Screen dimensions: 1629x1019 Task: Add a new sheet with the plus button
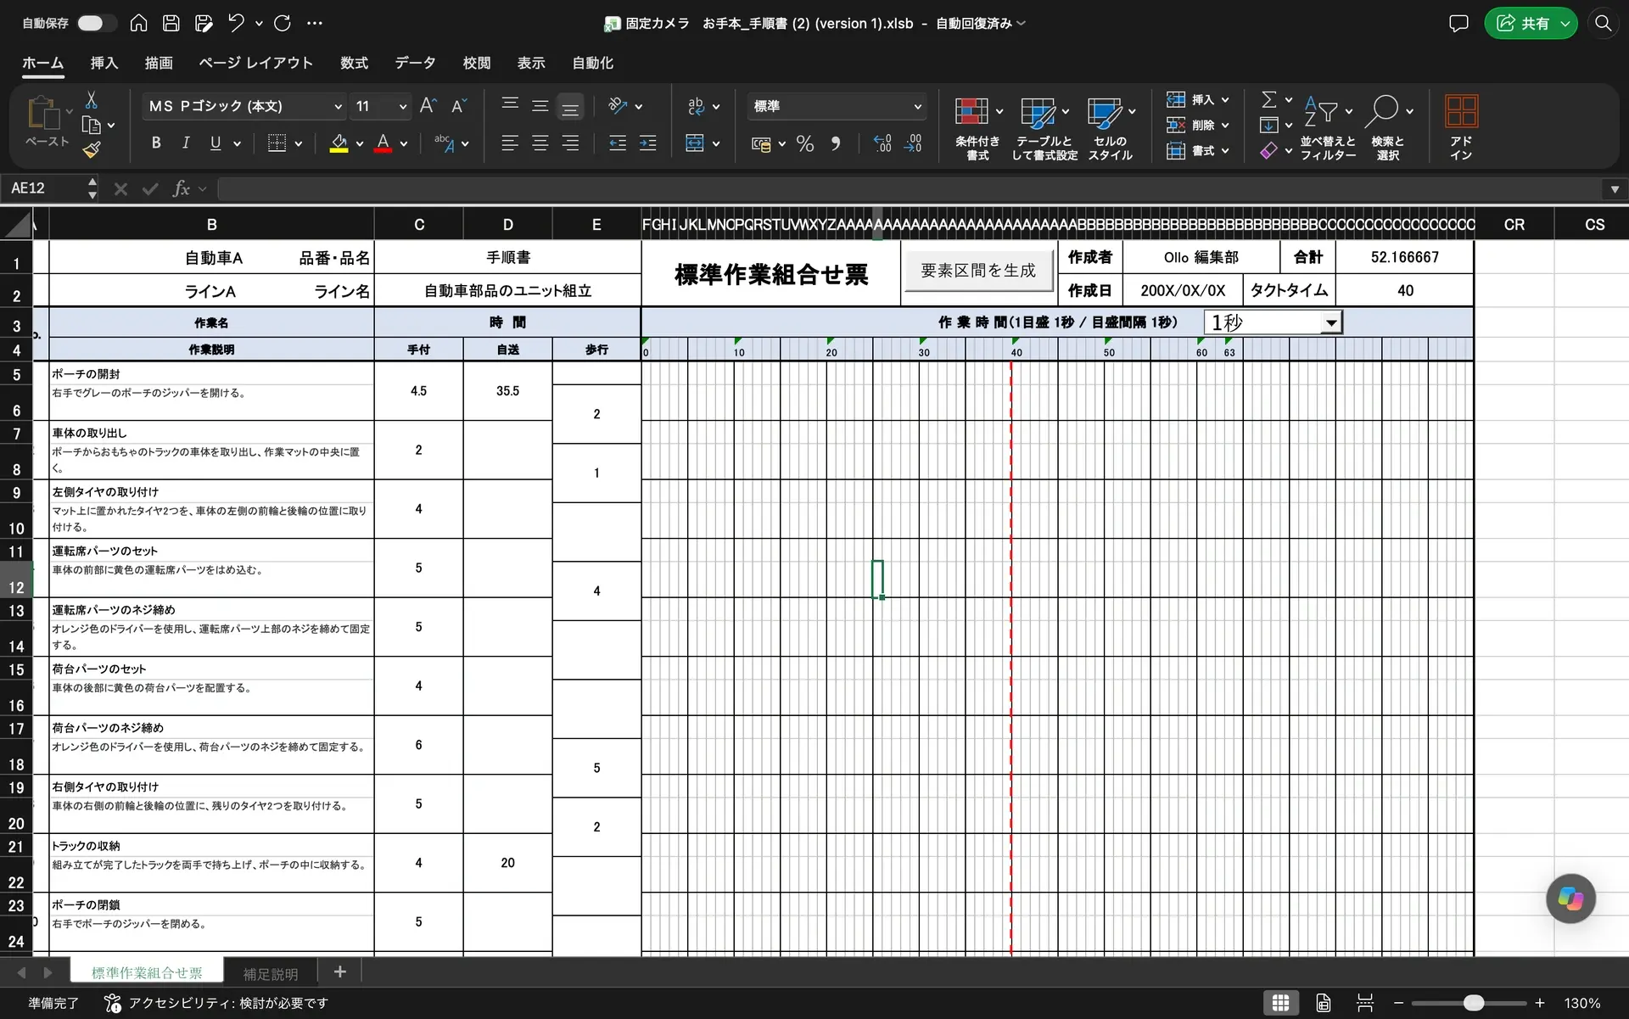coord(339,971)
